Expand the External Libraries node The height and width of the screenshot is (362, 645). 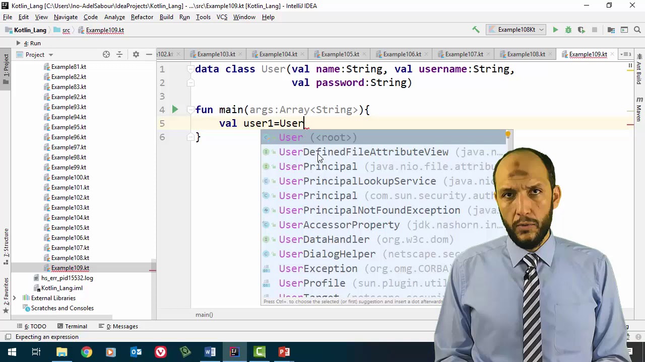[14, 298]
